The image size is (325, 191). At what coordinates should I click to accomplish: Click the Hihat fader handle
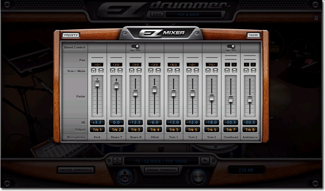click(x=155, y=89)
